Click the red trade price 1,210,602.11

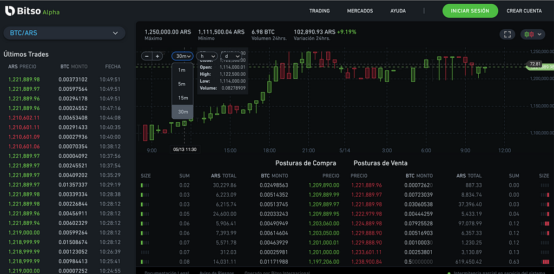tap(24, 118)
